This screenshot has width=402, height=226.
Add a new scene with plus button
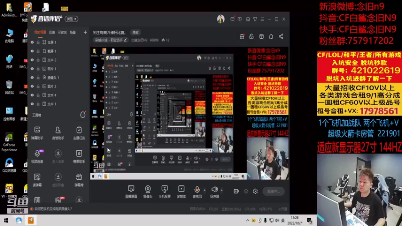click(85, 32)
